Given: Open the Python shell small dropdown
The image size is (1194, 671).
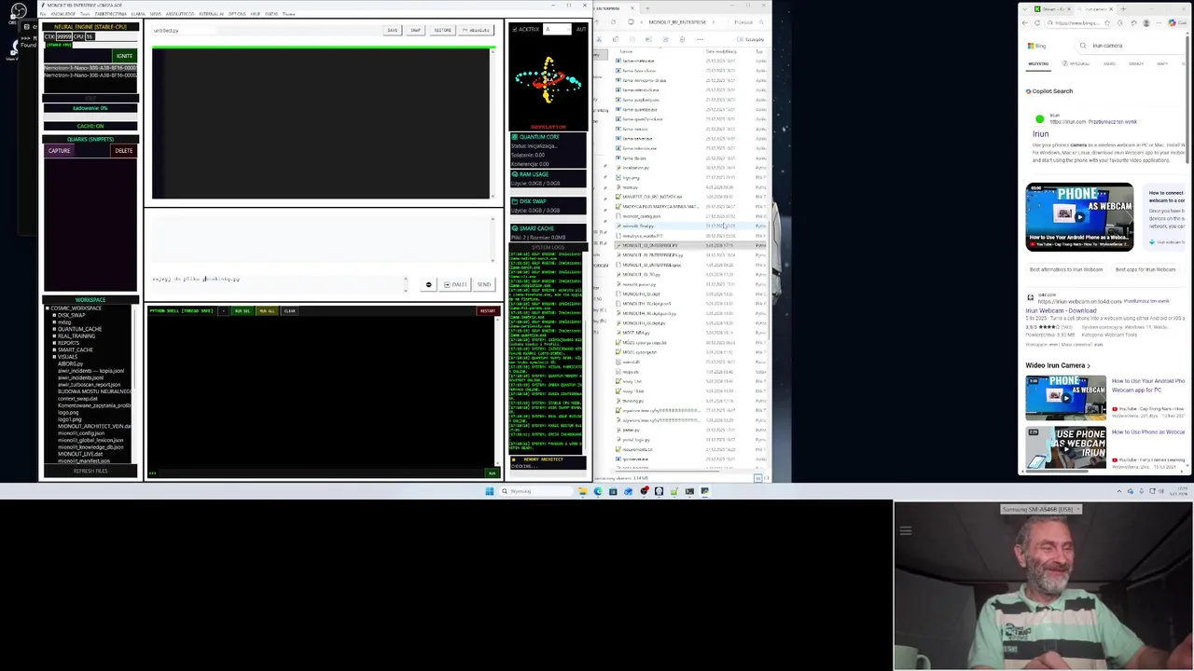Looking at the screenshot, I should (x=223, y=311).
